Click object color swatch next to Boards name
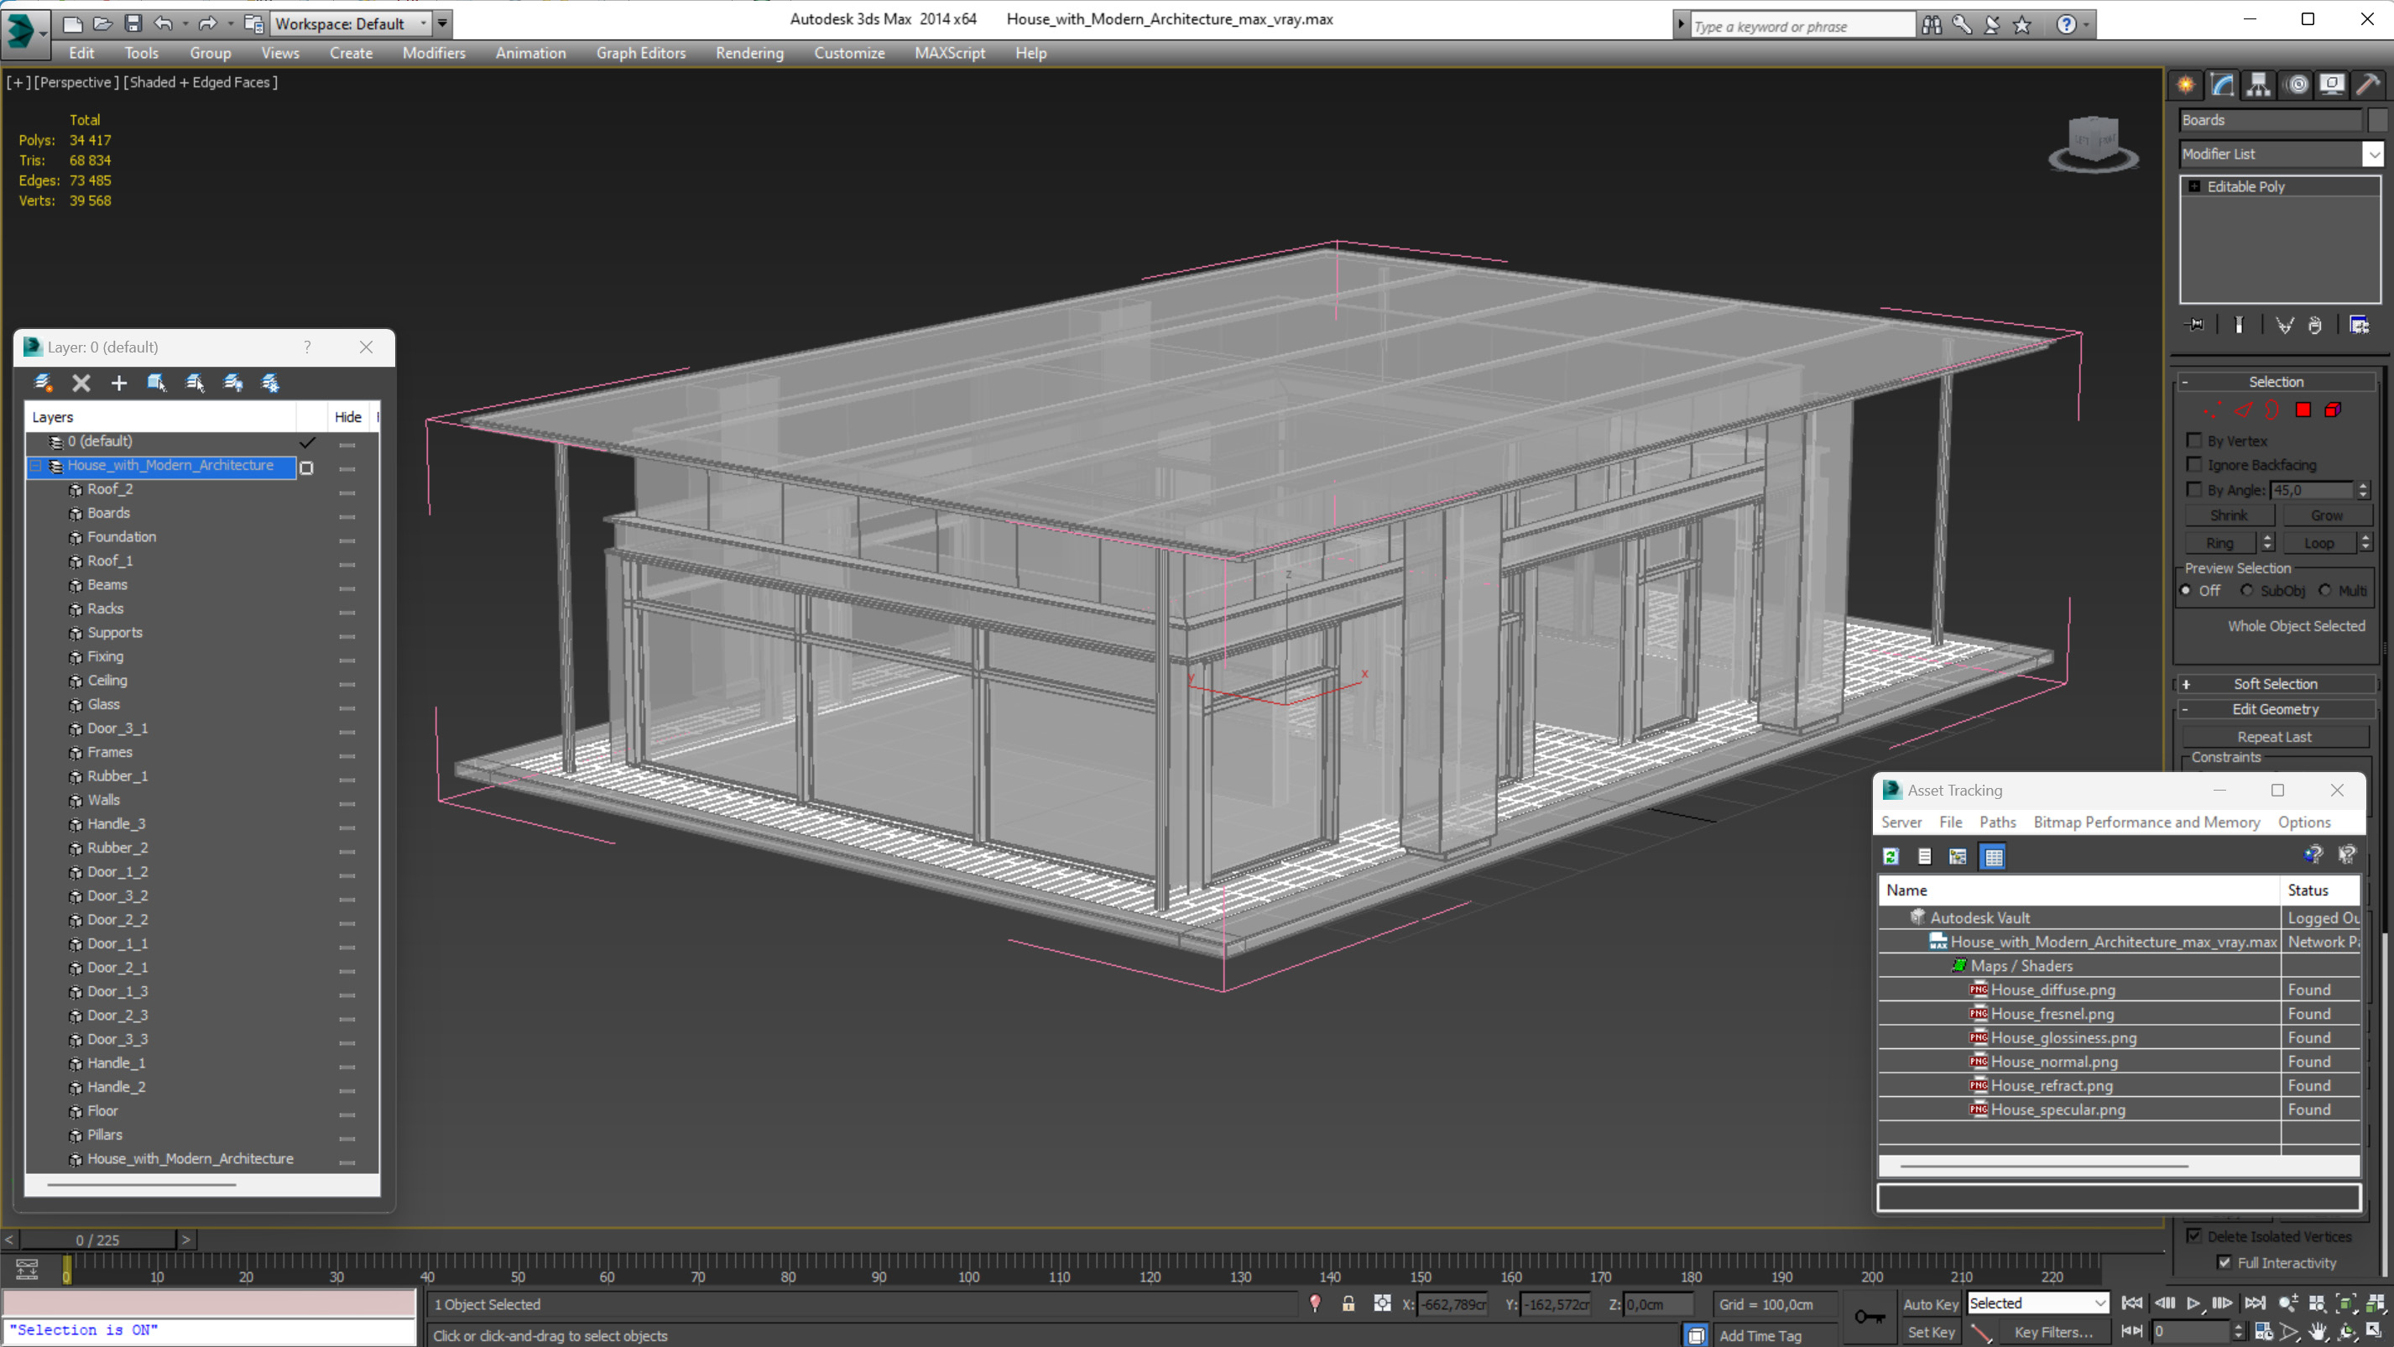The image size is (2394, 1347). point(2377,120)
